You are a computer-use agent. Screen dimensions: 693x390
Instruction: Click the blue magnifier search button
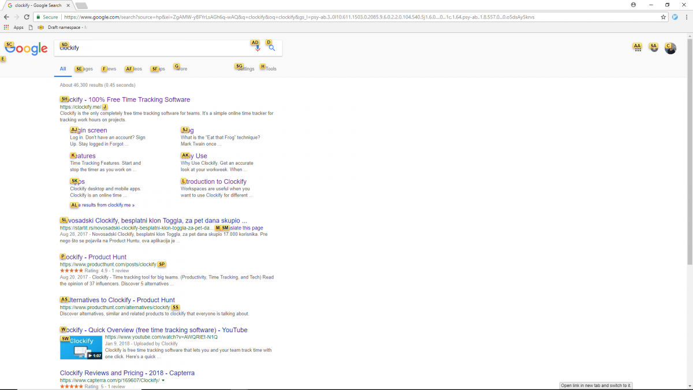tap(272, 48)
